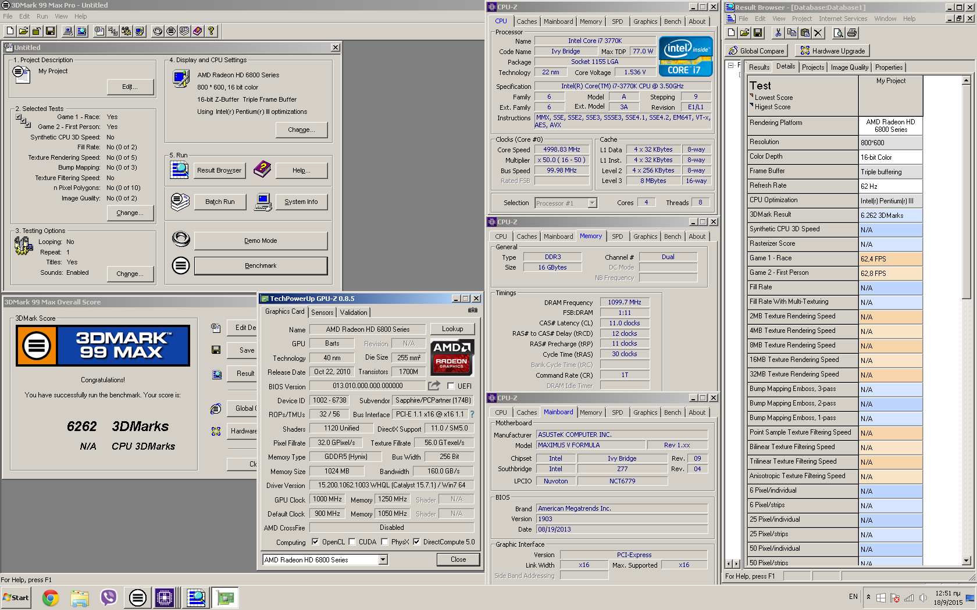Click Hardware Upgrade button in Result Browser
The width and height of the screenshot is (977, 610).
pos(832,51)
